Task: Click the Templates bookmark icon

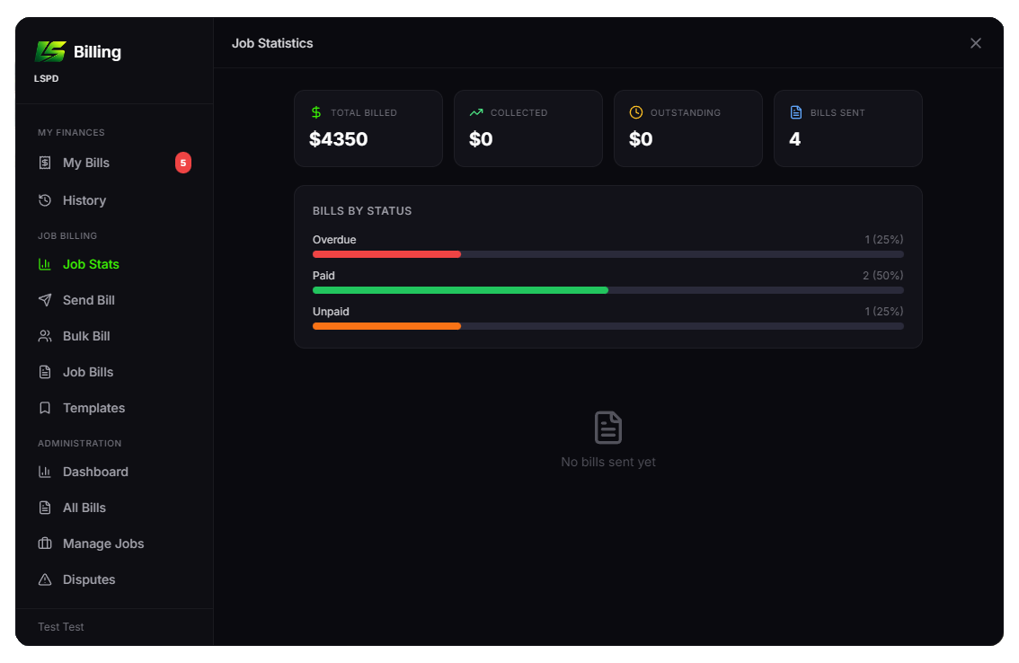Action: click(x=45, y=408)
